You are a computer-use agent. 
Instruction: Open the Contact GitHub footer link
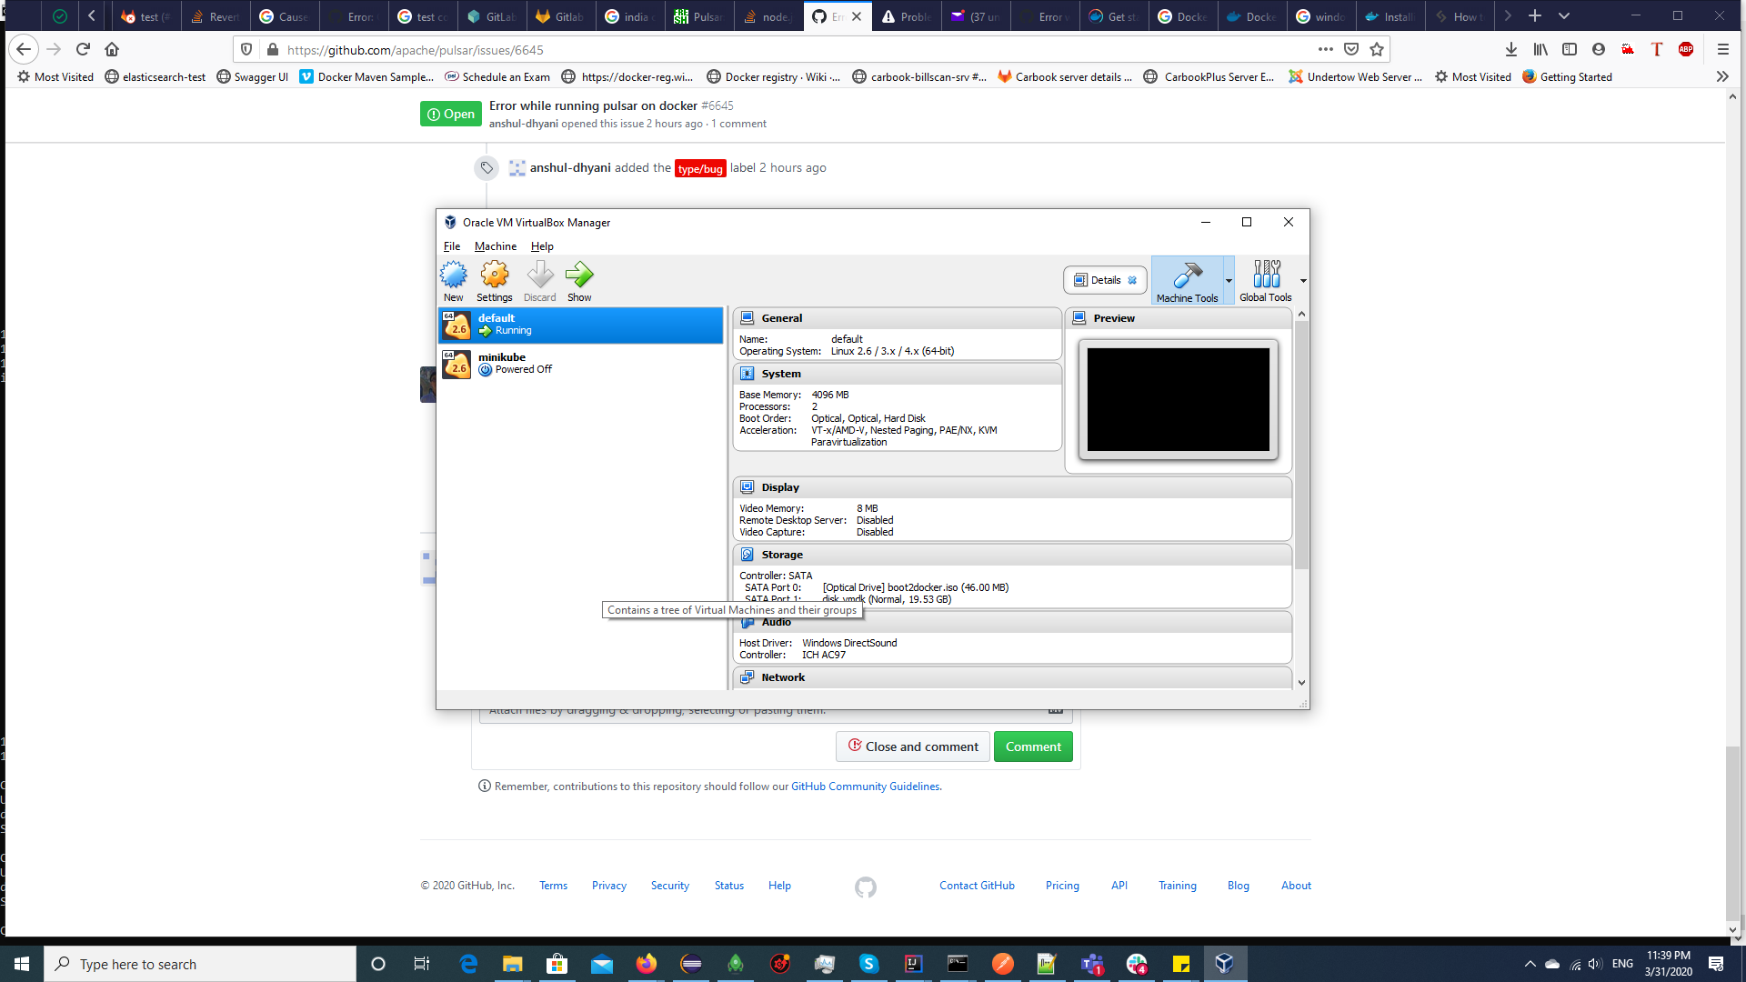point(977,886)
